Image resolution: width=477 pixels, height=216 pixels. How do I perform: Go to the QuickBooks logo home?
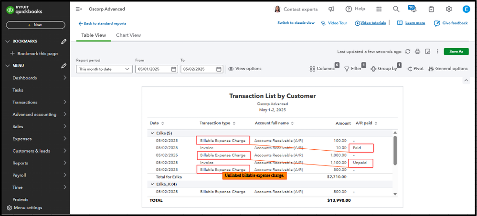click(24, 10)
